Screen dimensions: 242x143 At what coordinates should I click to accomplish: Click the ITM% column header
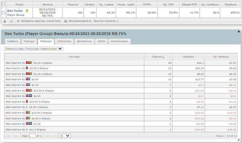[147, 4]
